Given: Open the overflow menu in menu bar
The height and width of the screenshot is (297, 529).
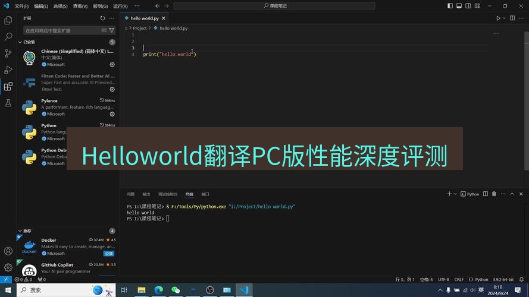Looking at the screenshot, I should coord(137,6).
